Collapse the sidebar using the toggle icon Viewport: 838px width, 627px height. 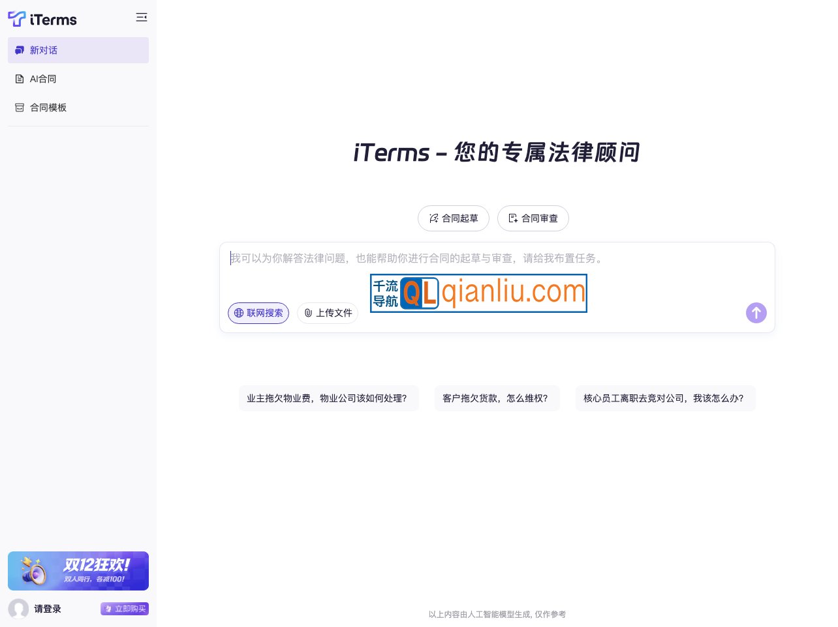(142, 18)
